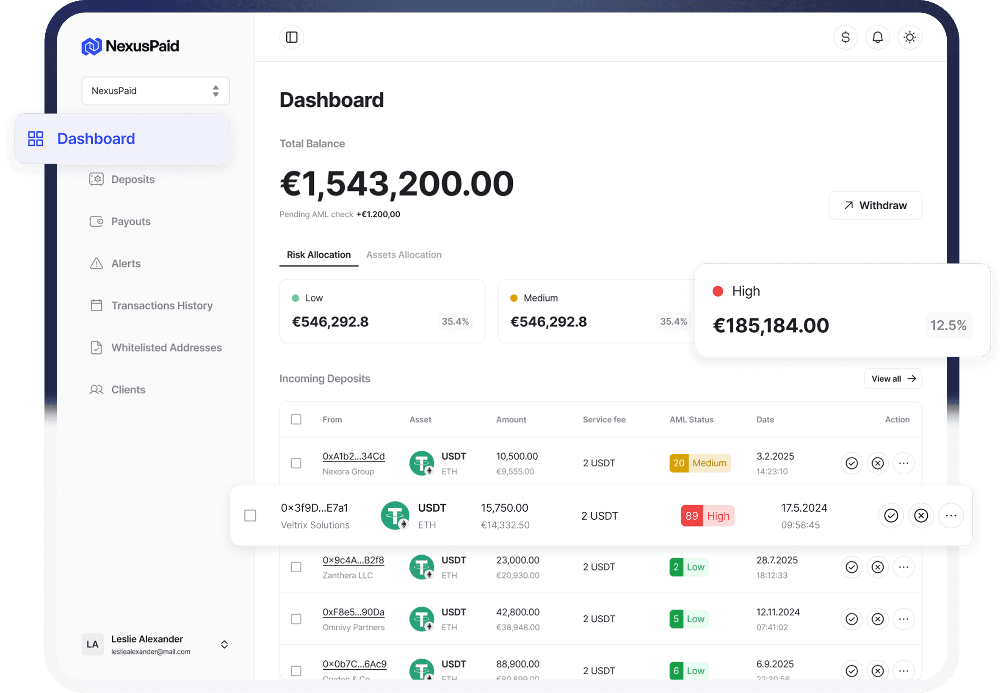Image resolution: width=1006 pixels, height=693 pixels.
Task: Click the High risk red indicator card
Action: [x=842, y=310]
